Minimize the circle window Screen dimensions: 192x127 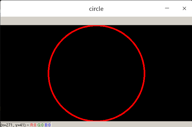coord(167,8)
